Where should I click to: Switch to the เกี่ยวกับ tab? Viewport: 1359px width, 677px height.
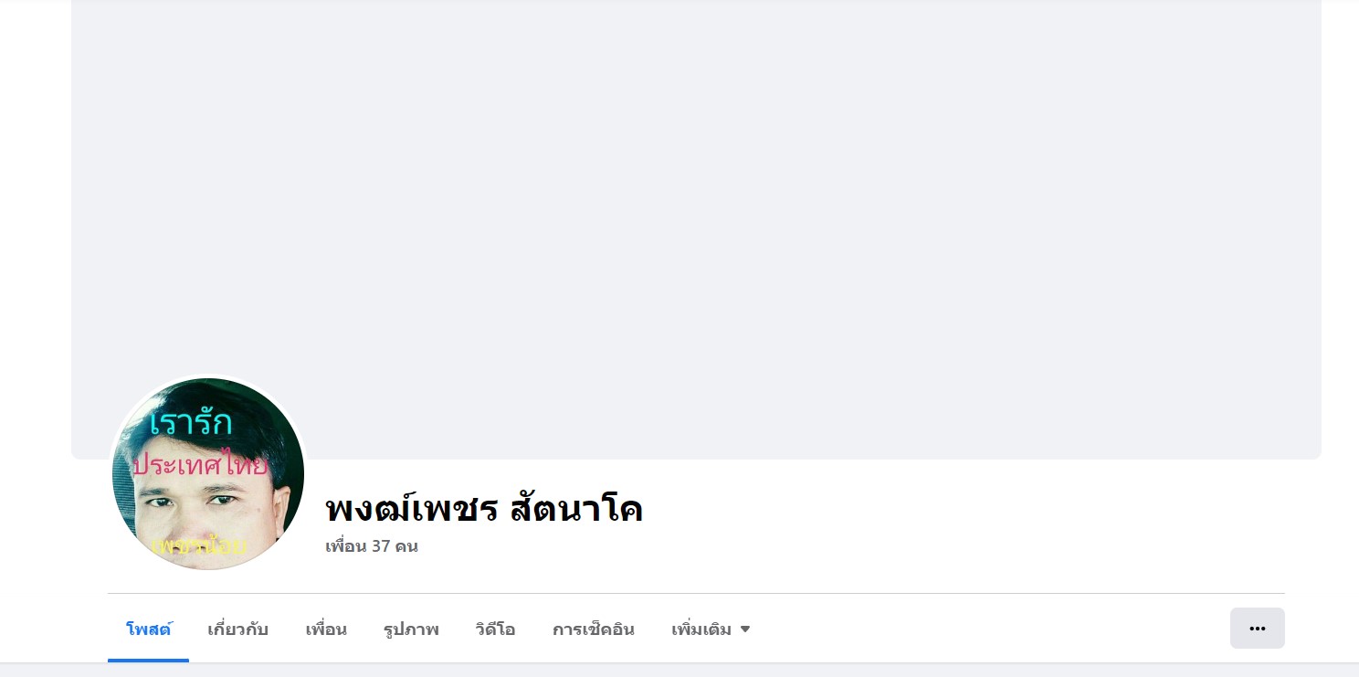(x=238, y=629)
